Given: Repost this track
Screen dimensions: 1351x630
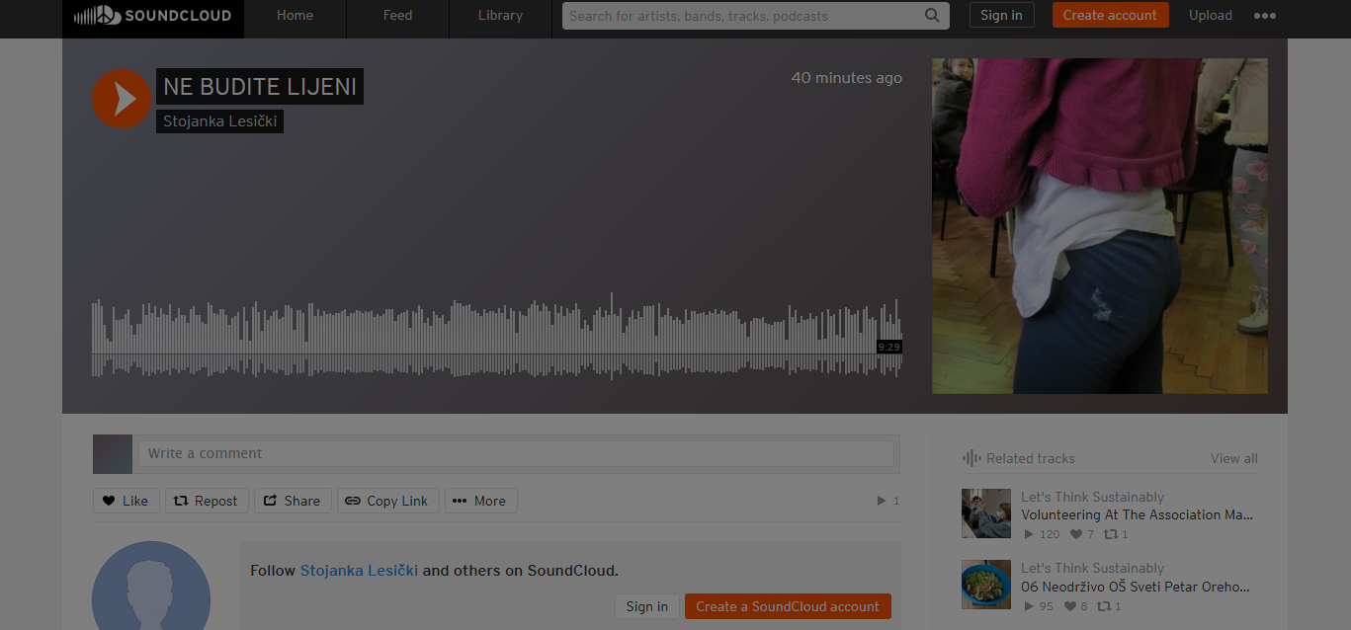Looking at the screenshot, I should tap(206, 501).
